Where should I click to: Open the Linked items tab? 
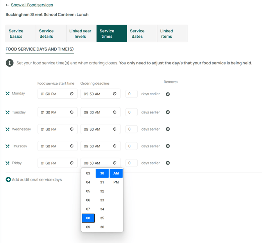pyautogui.click(x=172, y=34)
